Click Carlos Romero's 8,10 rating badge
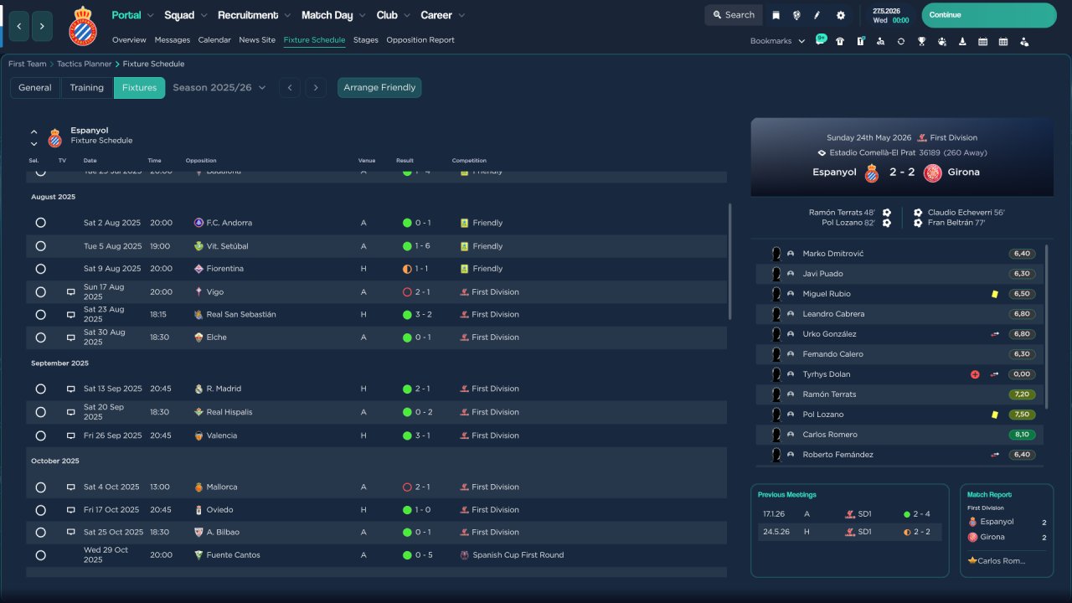Screen dimensions: 1072x603 pos(1023,435)
